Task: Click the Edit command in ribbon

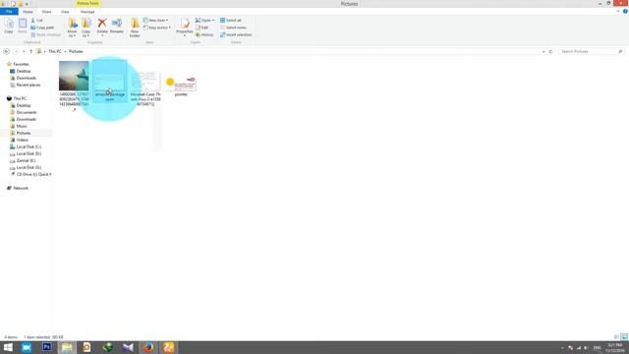Action: 201,28
